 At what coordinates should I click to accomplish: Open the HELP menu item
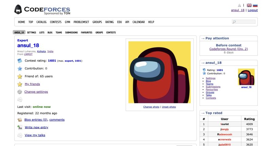tap(151, 22)
